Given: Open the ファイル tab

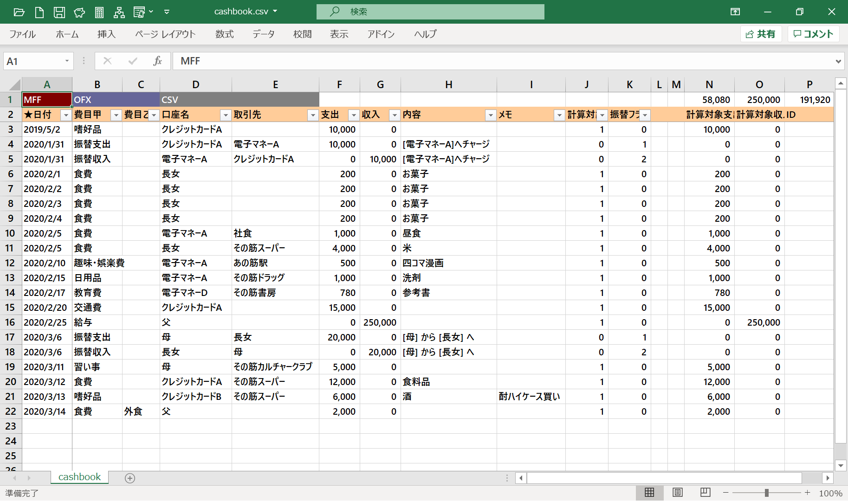Looking at the screenshot, I should (x=22, y=34).
